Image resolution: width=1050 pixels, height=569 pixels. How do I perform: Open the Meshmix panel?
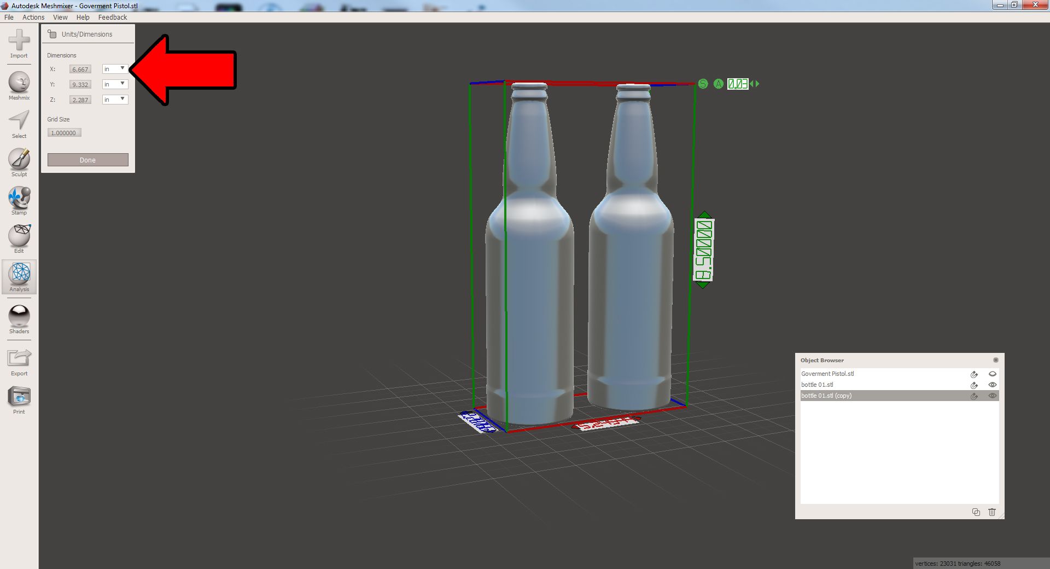click(19, 85)
